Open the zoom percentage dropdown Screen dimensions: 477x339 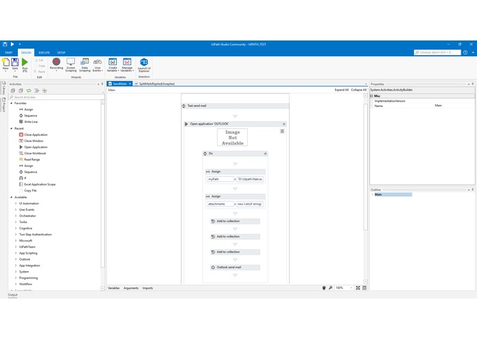(351, 288)
